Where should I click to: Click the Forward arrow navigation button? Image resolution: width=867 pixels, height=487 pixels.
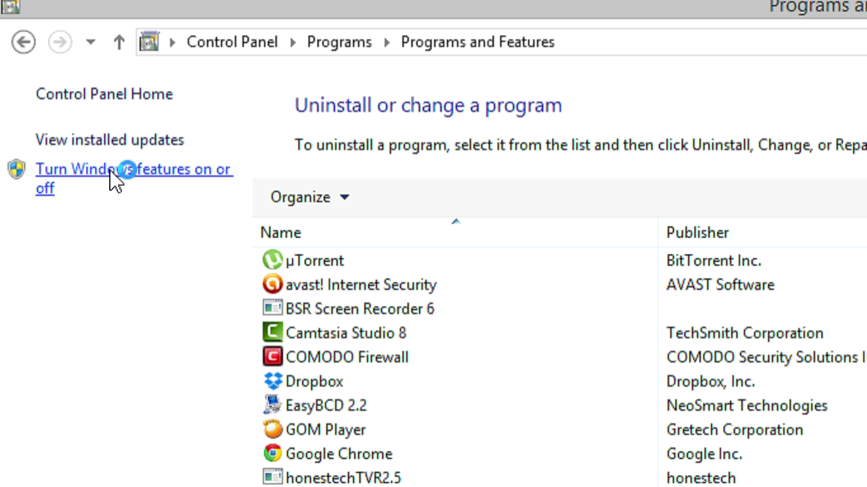(x=60, y=42)
